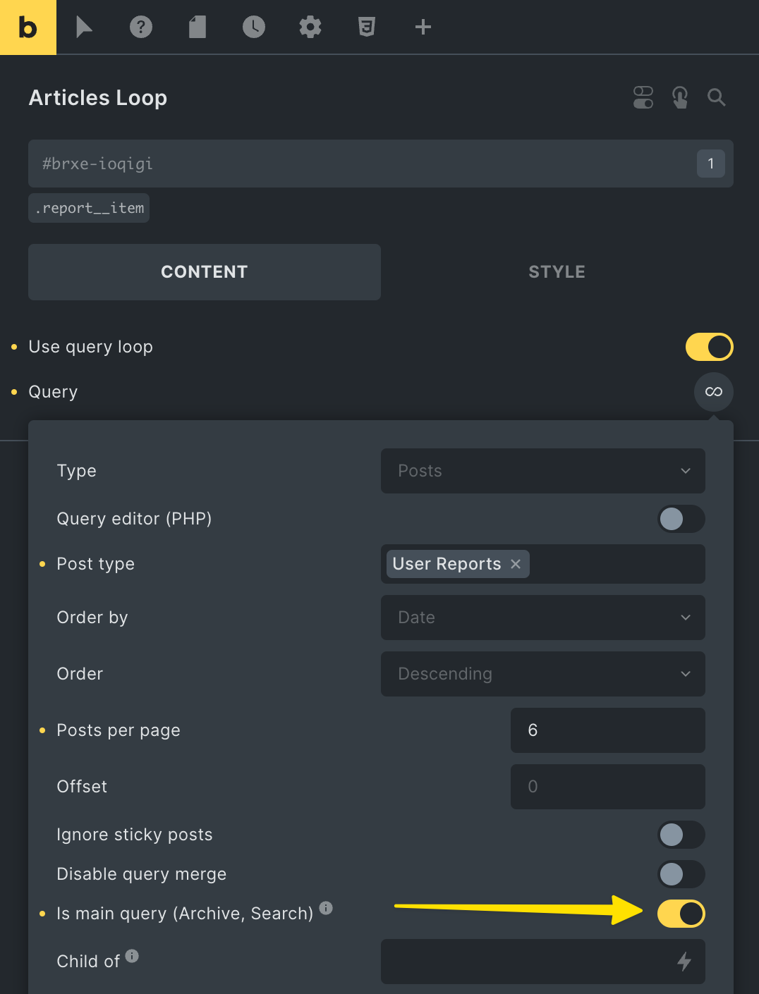Viewport: 759px width, 994px height.
Task: Open search via the magnifier icon
Action: [x=716, y=97]
